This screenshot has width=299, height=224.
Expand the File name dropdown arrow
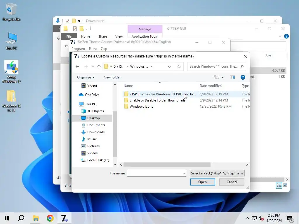click(183, 173)
